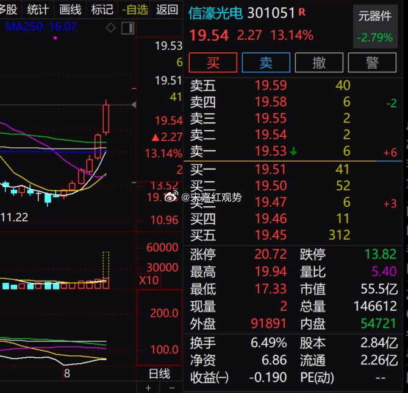
Task: Click the 撤 cancel order button
Action: tap(319, 63)
